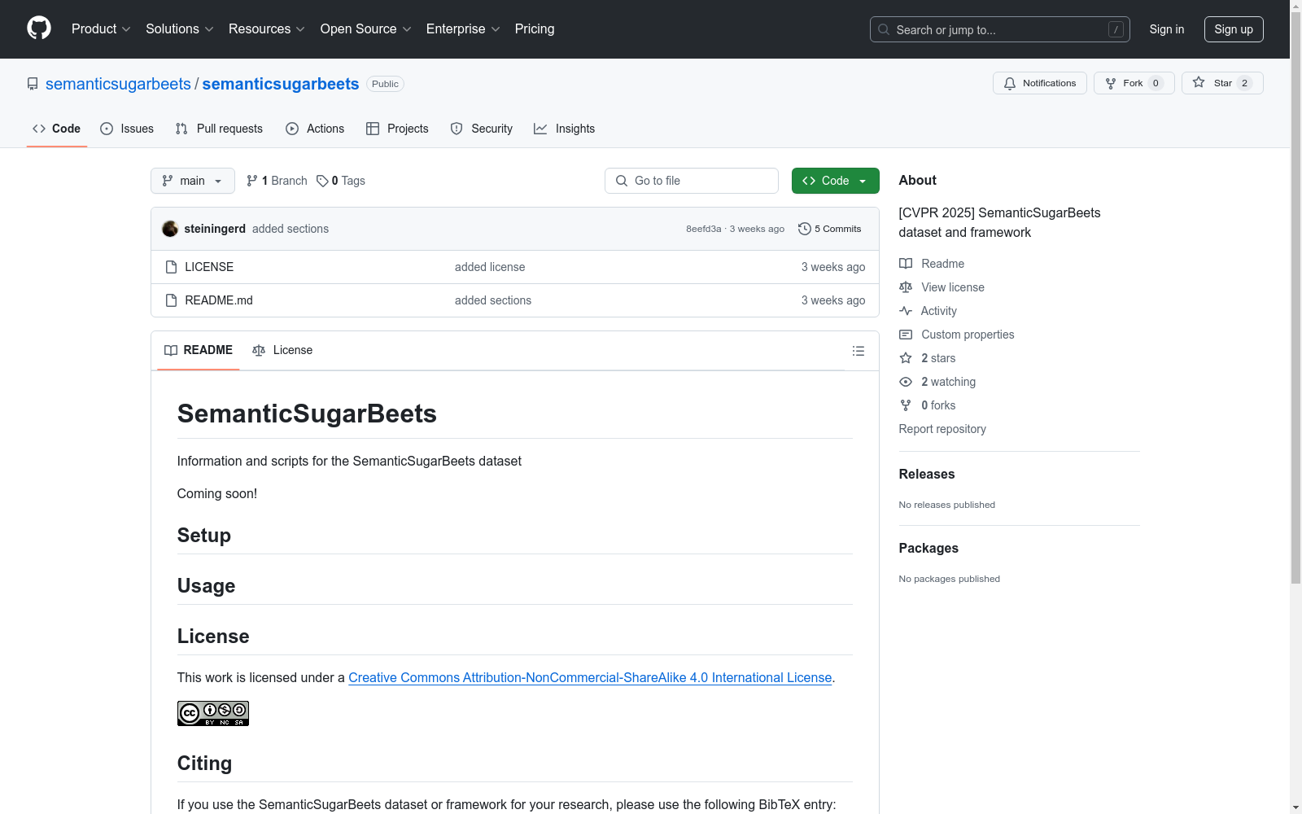
Task: Click the branch icon beside 1 Branch
Action: point(252,181)
